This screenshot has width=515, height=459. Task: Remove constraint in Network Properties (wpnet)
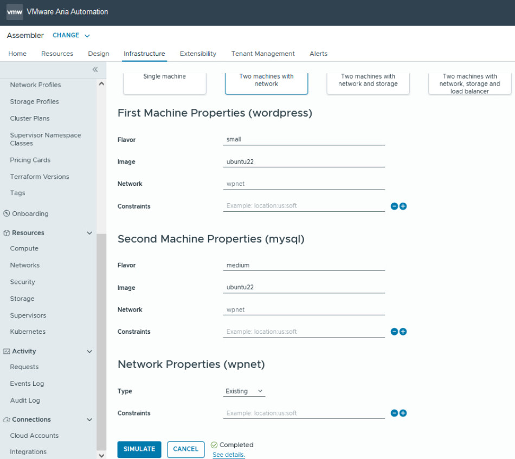tap(394, 413)
